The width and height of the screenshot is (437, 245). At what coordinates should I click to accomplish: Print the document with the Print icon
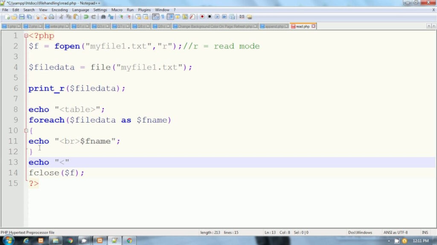tap(52, 17)
